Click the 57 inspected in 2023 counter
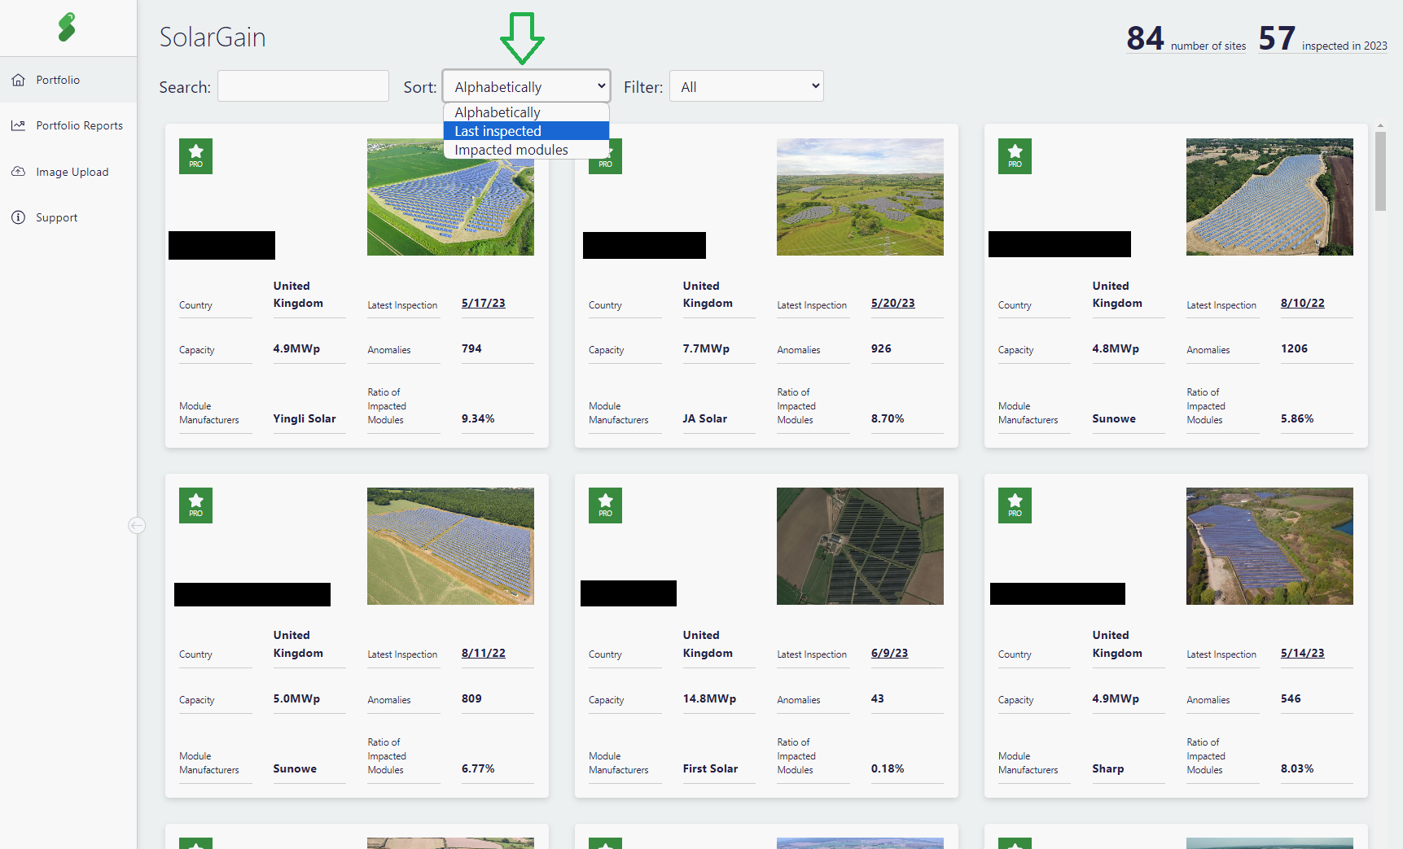This screenshot has height=849, width=1403. [1322, 38]
